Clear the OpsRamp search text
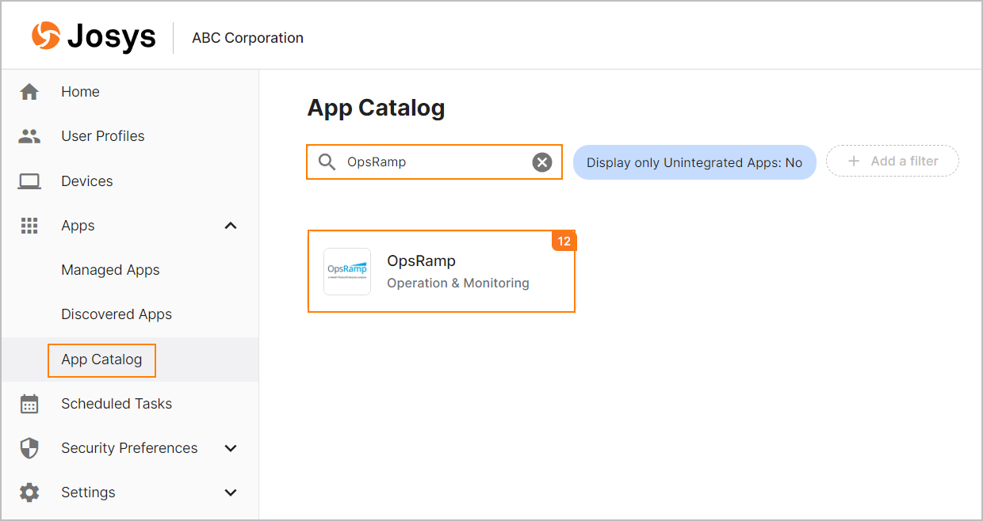Screen dimensions: 983x521 [542, 162]
